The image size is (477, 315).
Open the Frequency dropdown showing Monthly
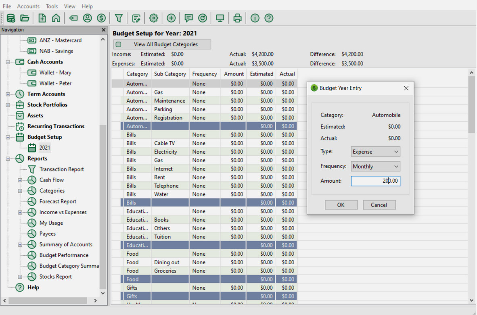point(375,166)
